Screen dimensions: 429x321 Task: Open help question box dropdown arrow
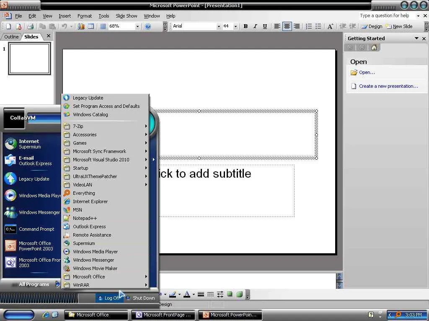(418, 16)
